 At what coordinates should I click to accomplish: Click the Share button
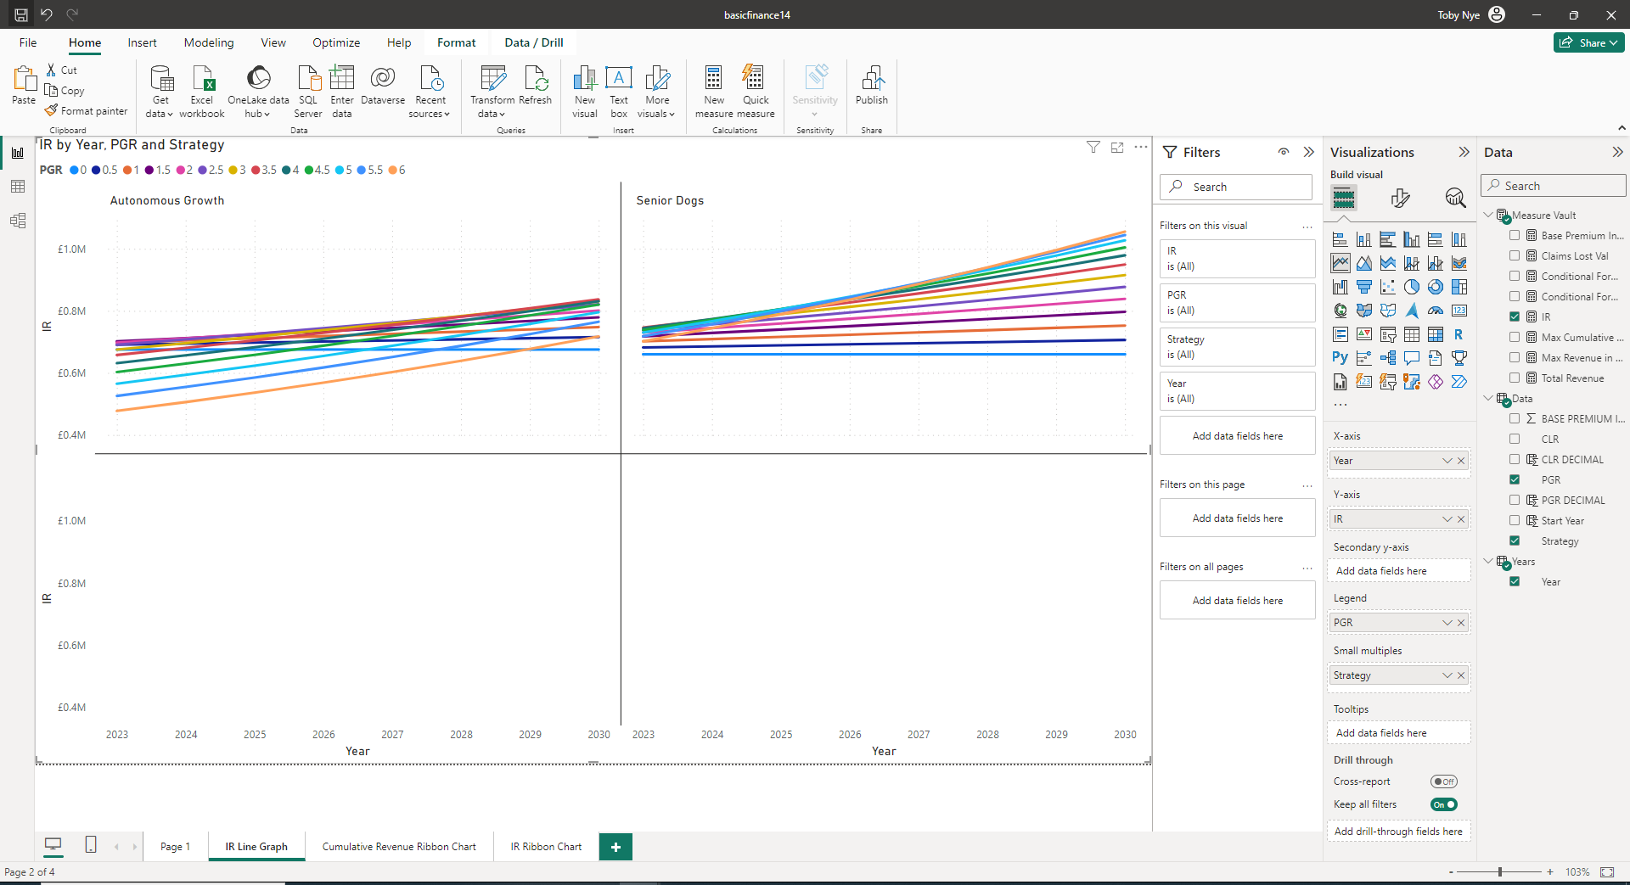pyautogui.click(x=1589, y=42)
